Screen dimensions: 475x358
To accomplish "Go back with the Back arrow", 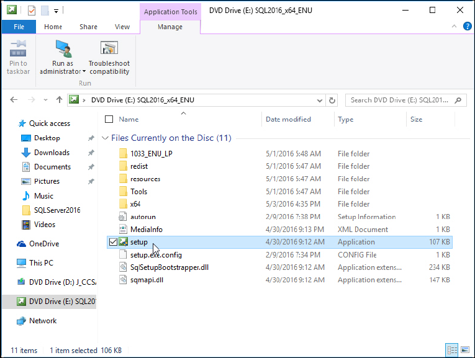I will (14, 99).
